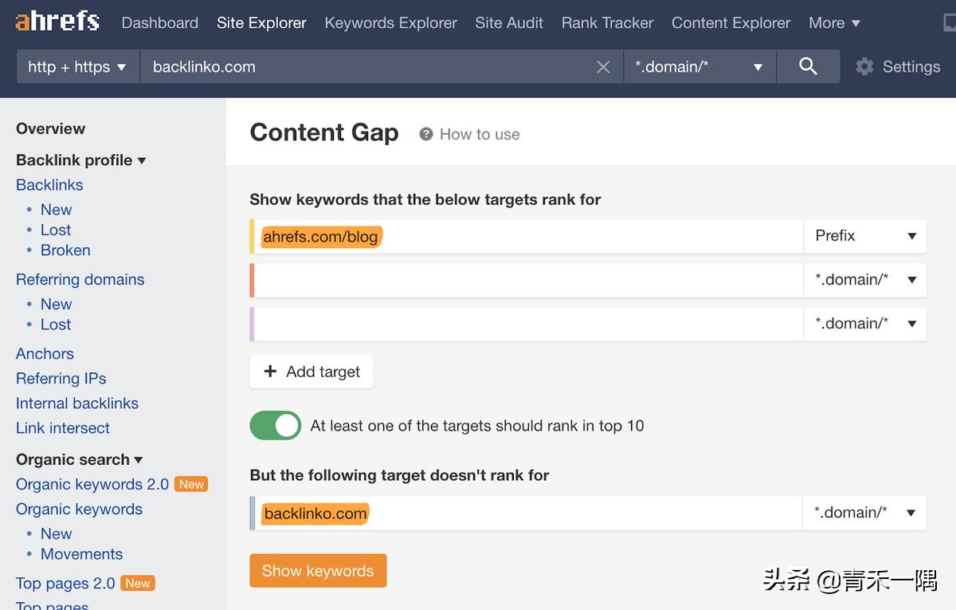Open the Settings gear icon
Viewport: 956px width, 610px height.
tap(864, 67)
